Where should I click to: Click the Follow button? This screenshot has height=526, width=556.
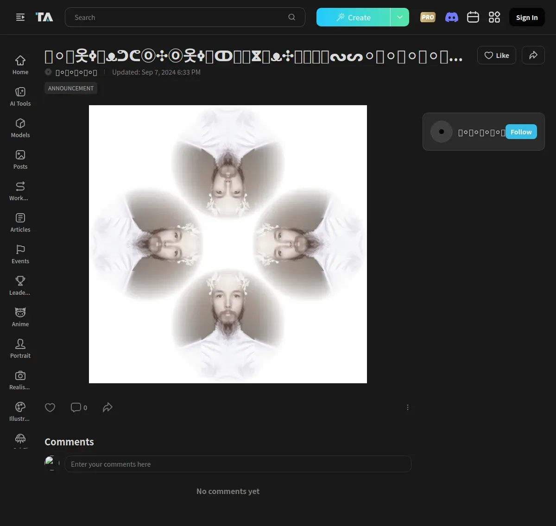(521, 132)
